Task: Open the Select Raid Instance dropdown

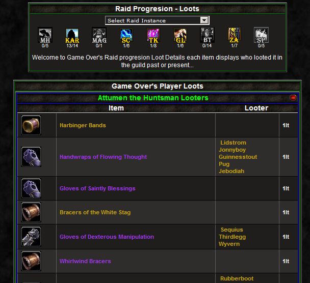Action: tap(157, 20)
